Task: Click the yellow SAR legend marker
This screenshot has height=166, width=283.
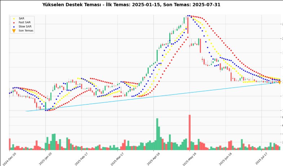Action: pyautogui.click(x=14, y=19)
